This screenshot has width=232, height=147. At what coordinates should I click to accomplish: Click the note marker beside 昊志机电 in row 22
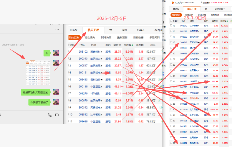click(x=199, y=65)
